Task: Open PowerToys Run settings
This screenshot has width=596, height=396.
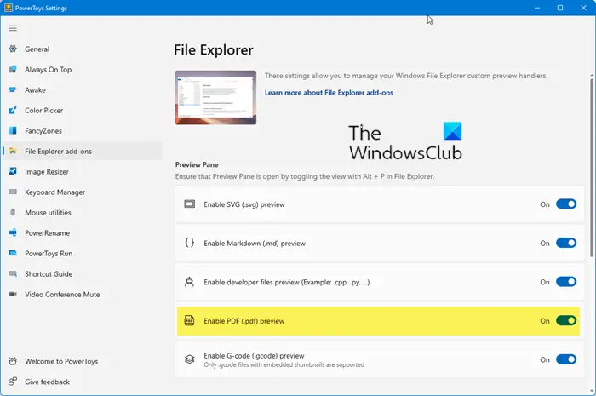Action: click(x=82, y=254)
